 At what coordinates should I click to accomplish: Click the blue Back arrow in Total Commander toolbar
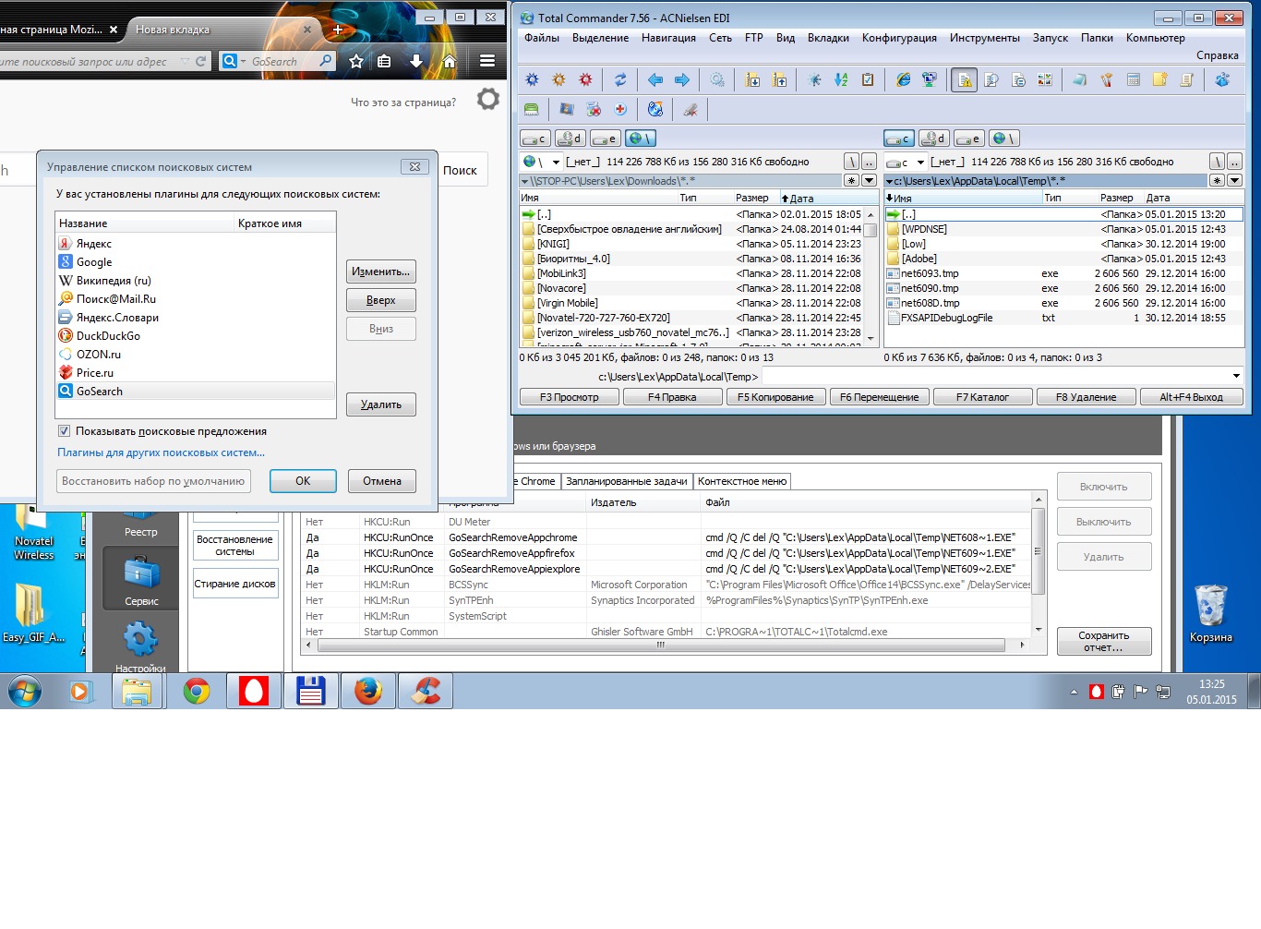tap(655, 80)
